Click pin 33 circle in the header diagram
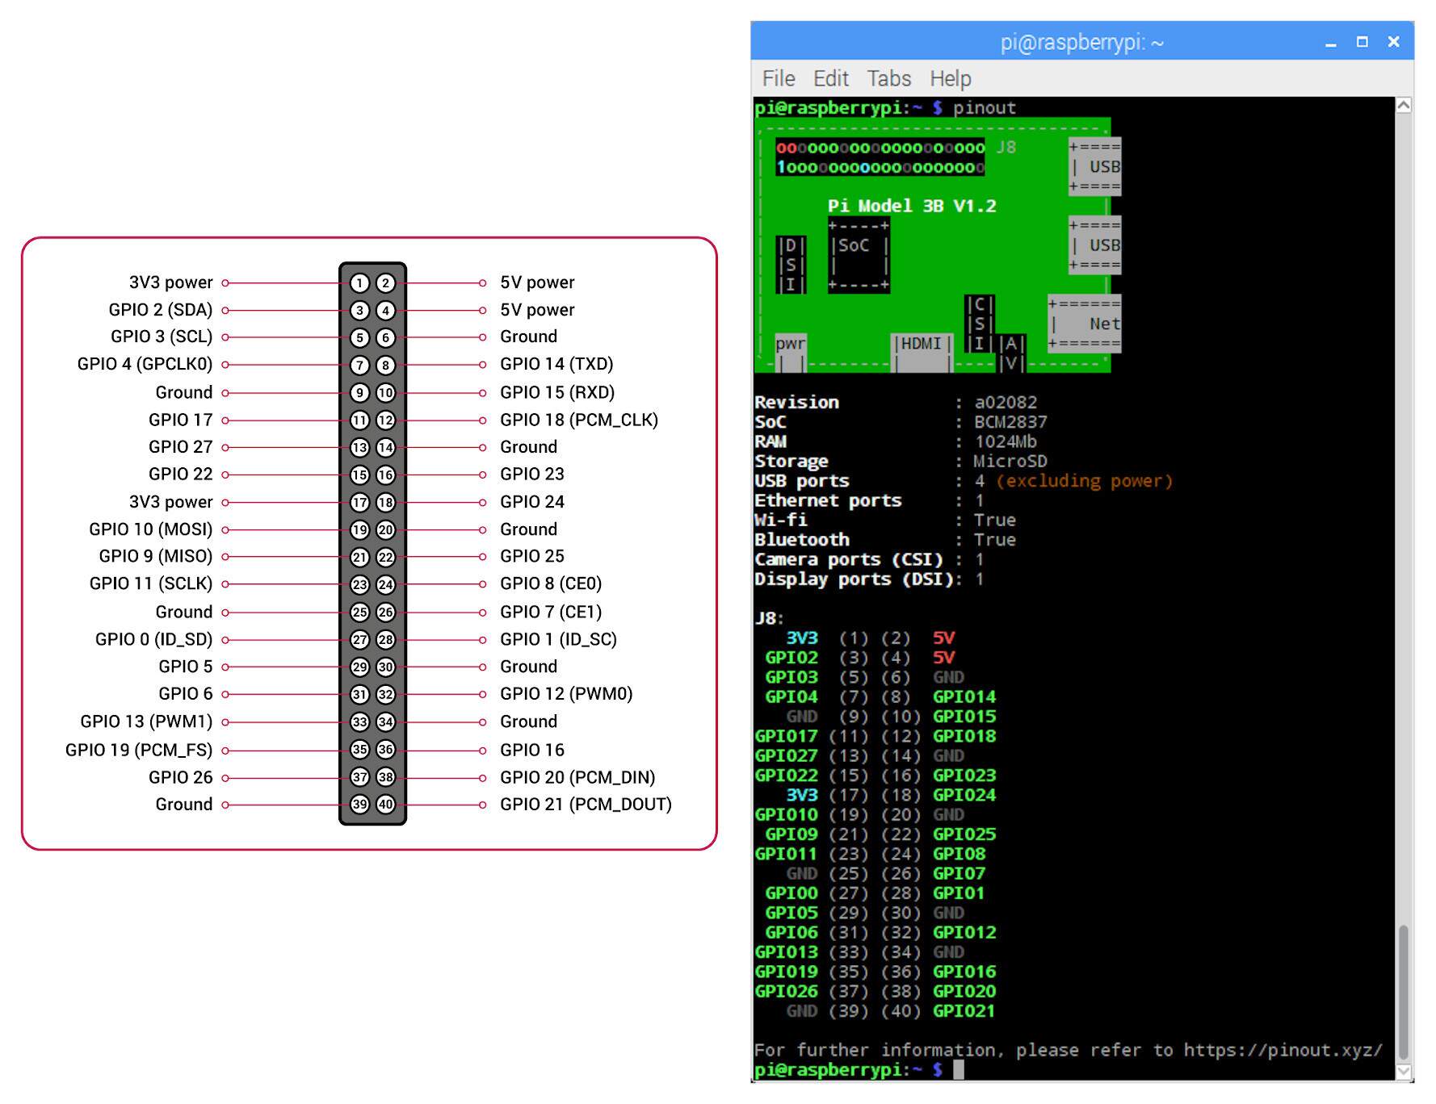 coord(359,722)
